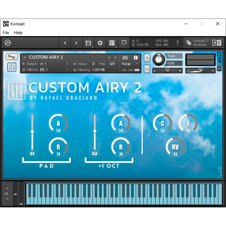Minimize the Kontakt window
The height and width of the screenshot is (226, 226).
coord(186,24)
